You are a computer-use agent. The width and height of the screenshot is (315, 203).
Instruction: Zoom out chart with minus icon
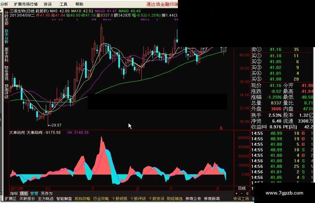coord(242,193)
